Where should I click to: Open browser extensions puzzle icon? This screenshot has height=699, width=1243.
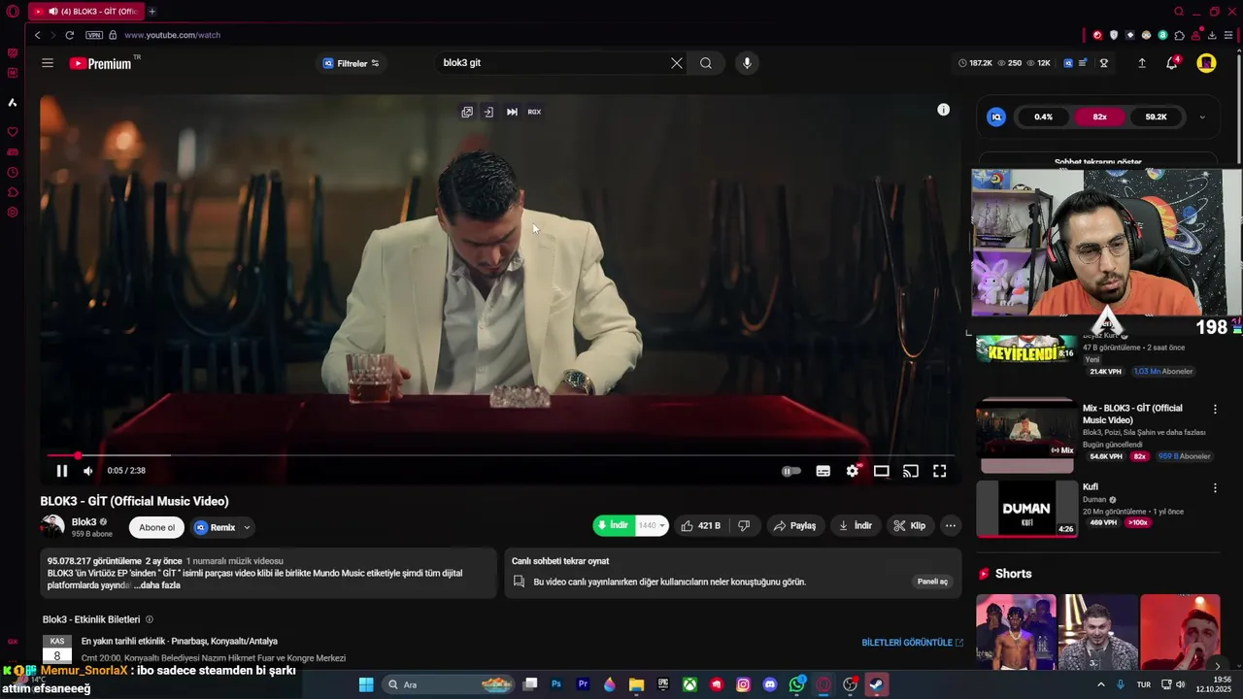1179,35
